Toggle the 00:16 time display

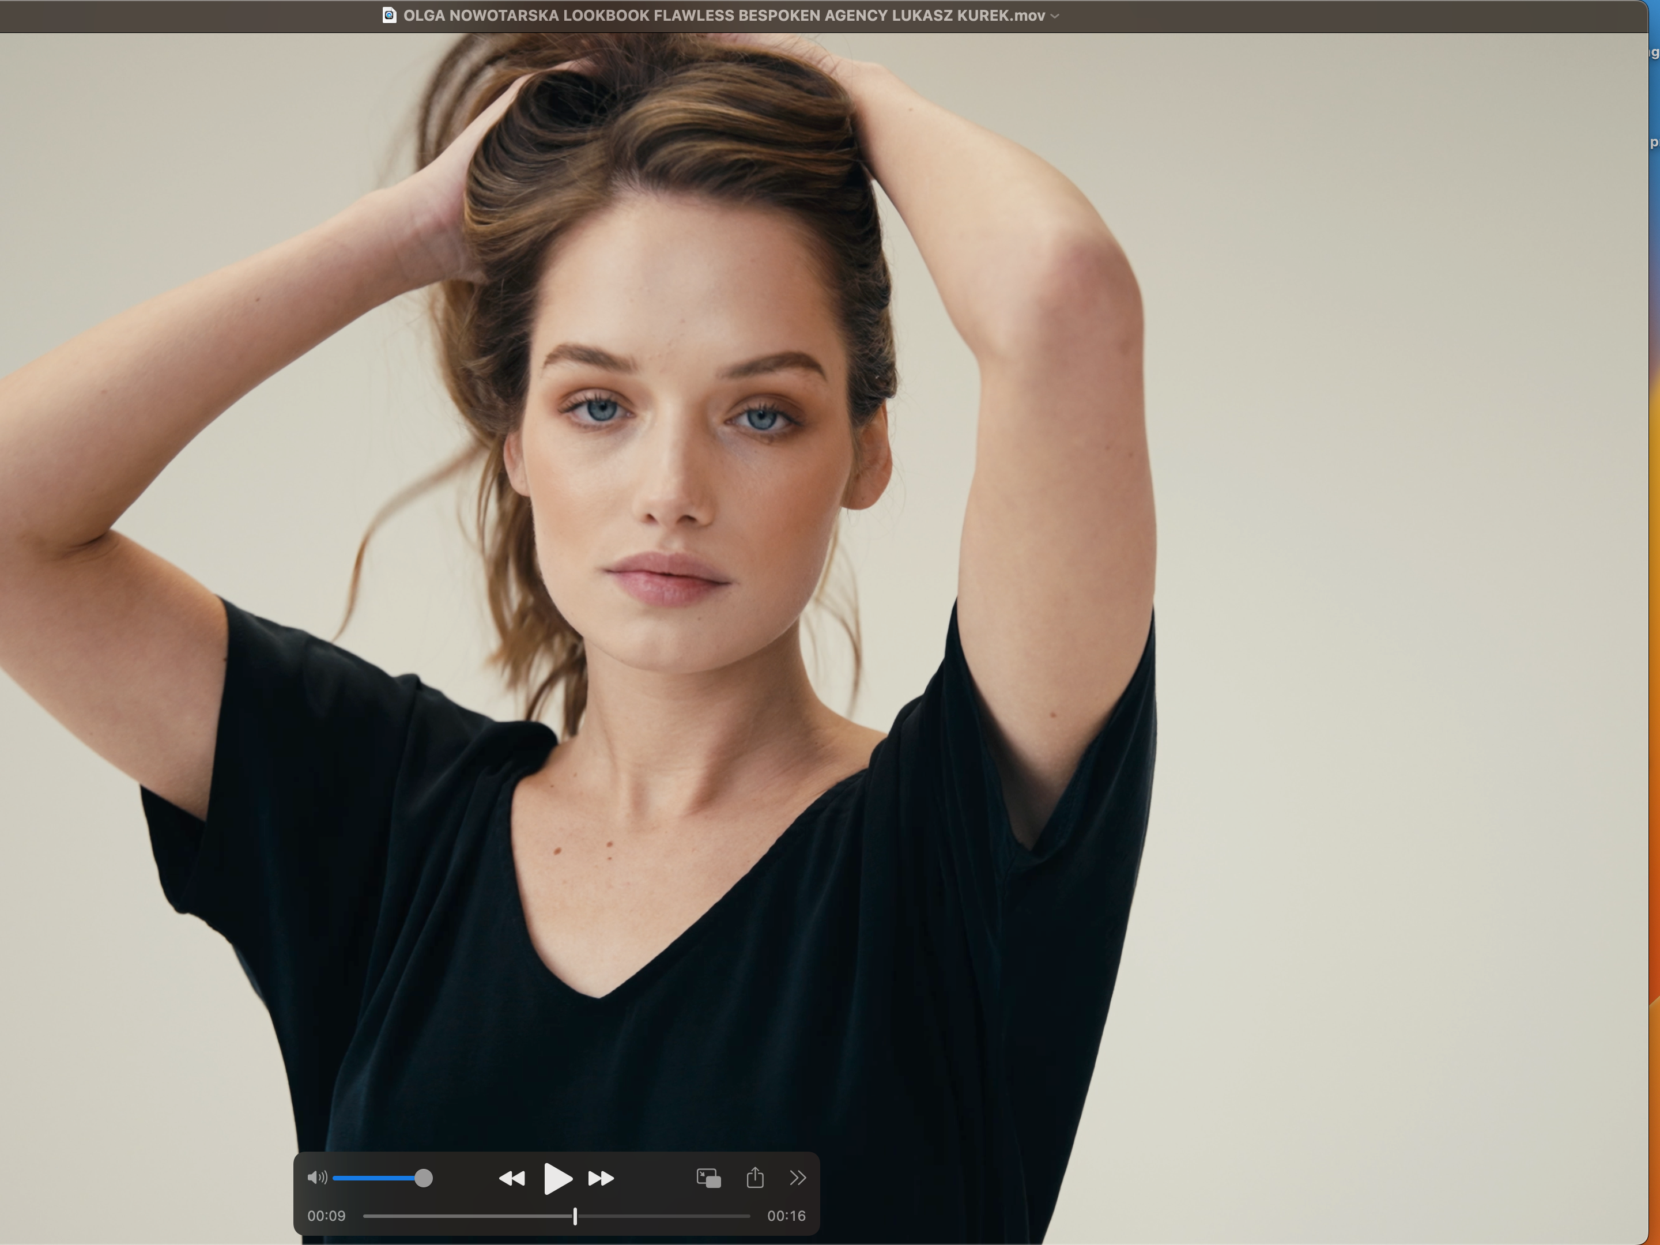(786, 1216)
